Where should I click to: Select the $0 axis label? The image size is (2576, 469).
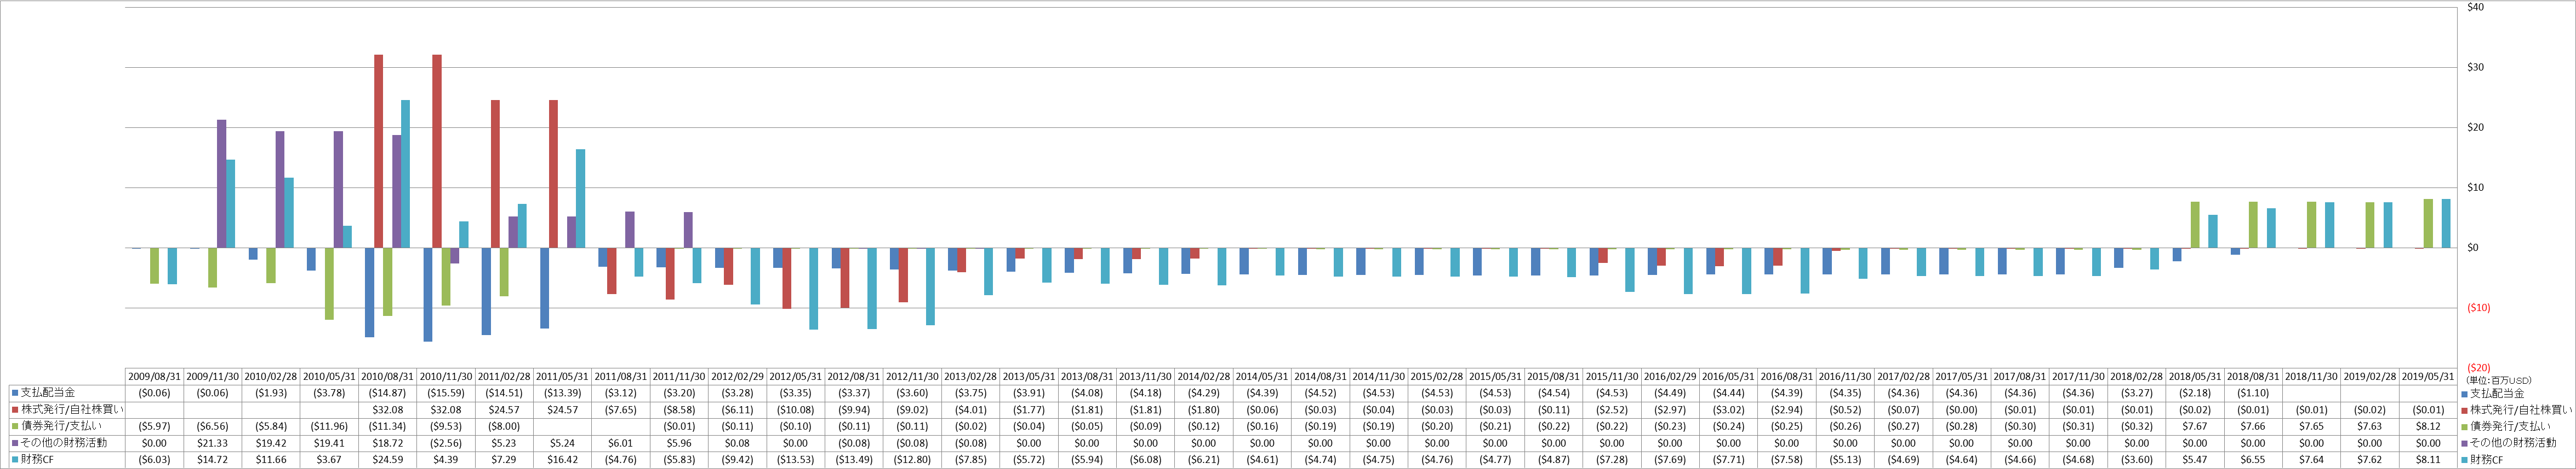click(x=2473, y=249)
